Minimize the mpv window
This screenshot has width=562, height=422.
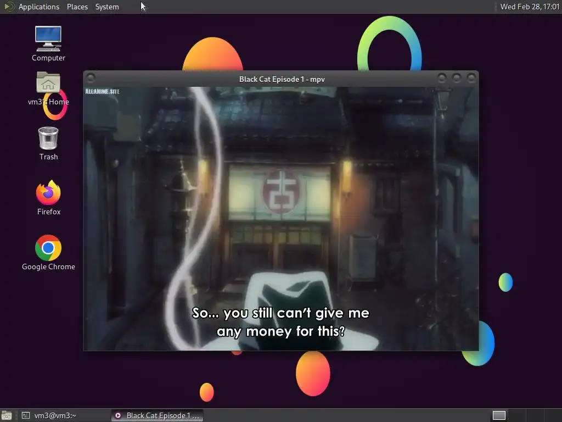click(442, 78)
